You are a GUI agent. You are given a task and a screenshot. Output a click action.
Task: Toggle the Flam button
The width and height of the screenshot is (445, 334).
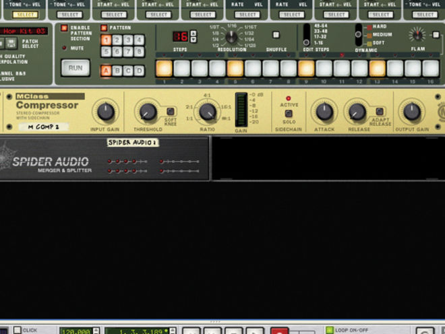pos(436,34)
